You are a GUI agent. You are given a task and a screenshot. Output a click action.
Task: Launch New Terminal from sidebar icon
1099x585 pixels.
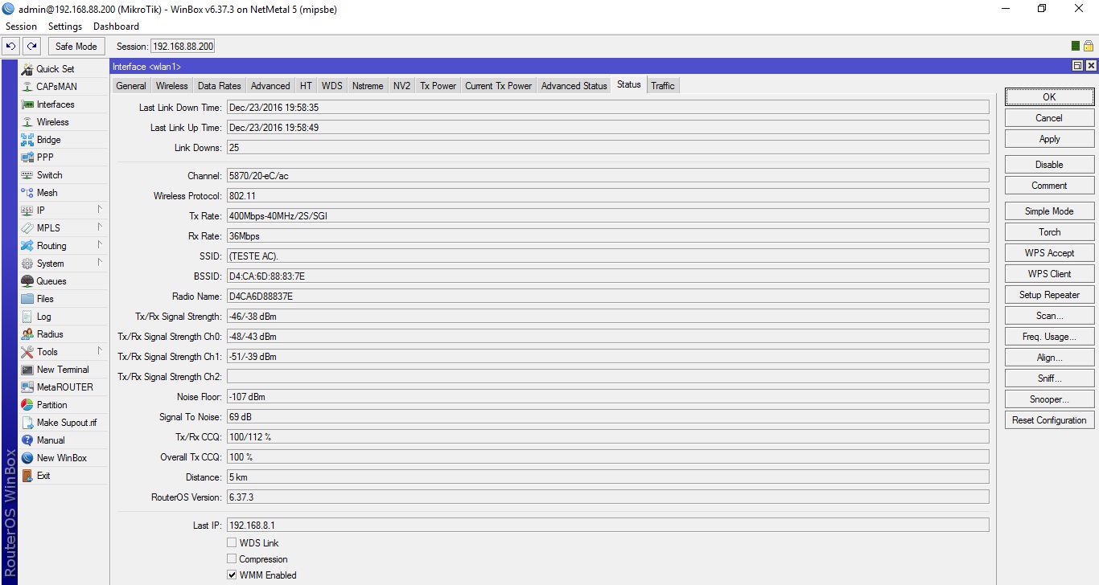pos(27,370)
